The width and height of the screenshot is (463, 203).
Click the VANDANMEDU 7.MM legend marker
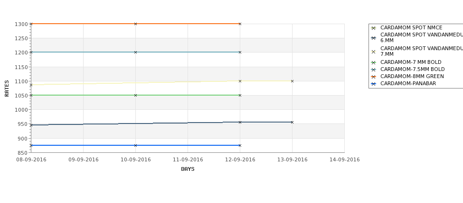pos(373,52)
